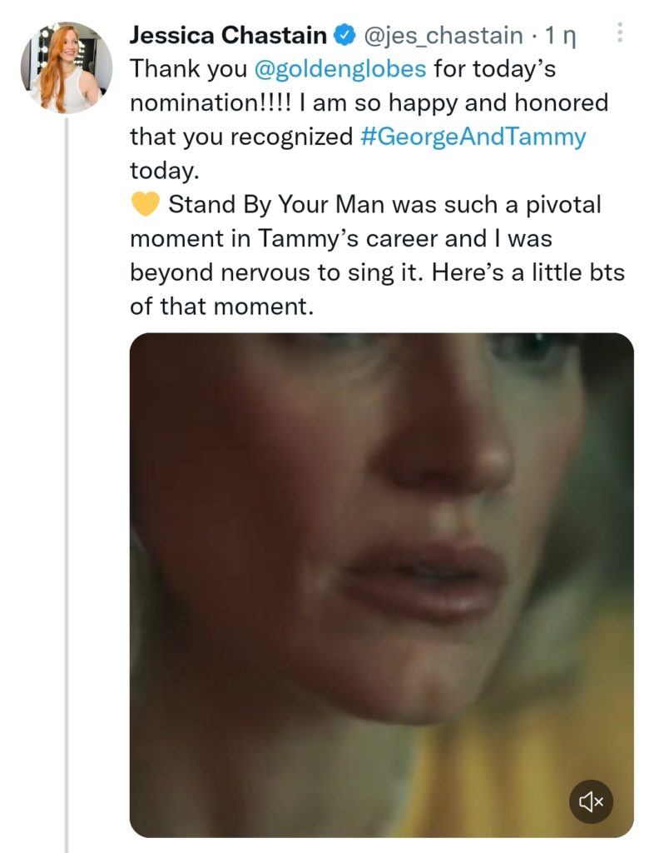
Task: Click the blue verified badge
Action: coord(343,35)
